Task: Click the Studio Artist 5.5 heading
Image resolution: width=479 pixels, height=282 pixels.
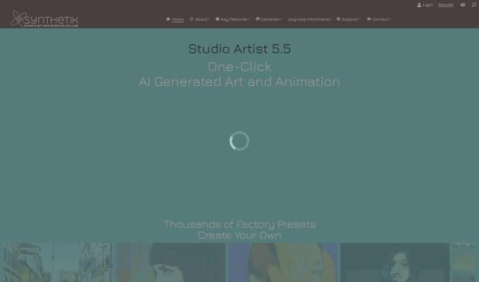Action: 240,49
